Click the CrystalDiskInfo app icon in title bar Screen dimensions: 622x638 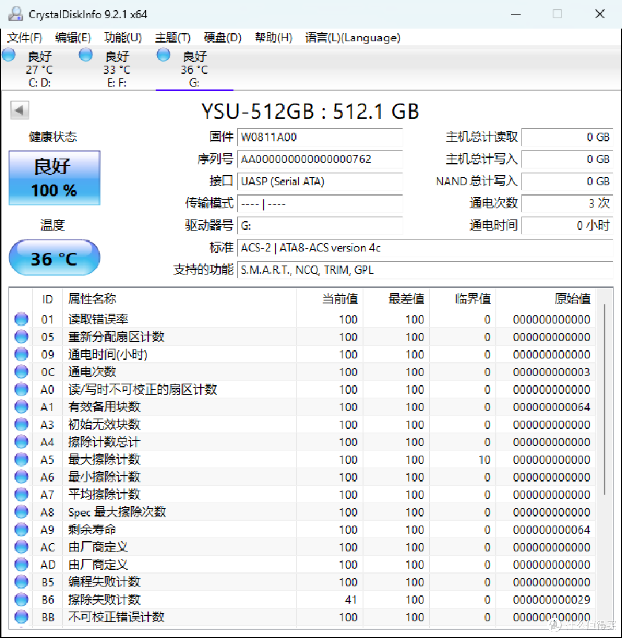pos(16,14)
